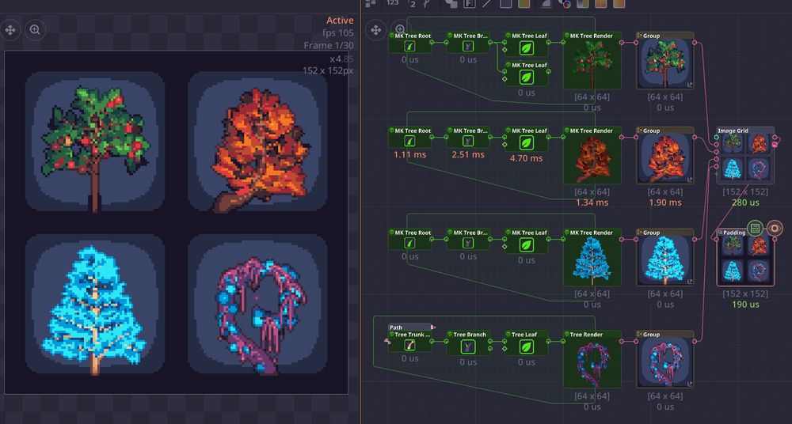Click the output junction of the apple tree Group
The height and width of the screenshot is (424, 792).
tap(695, 43)
